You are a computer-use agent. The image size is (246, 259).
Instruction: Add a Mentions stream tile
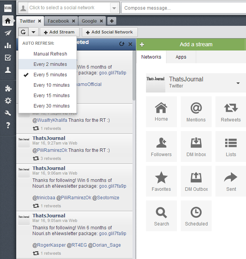(x=196, y=112)
